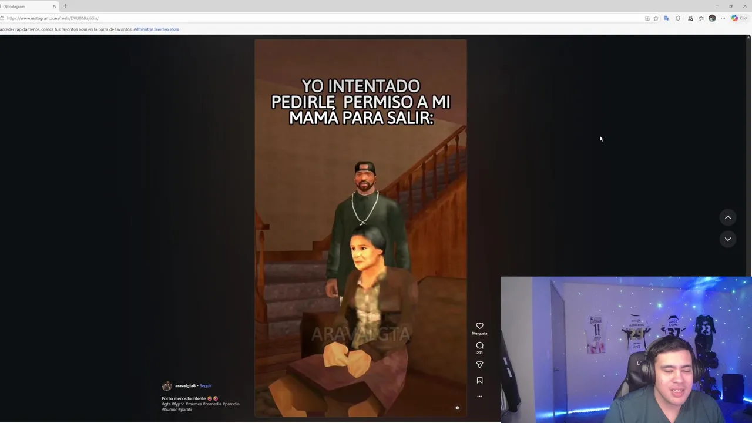Add this page to favorites with the star
The width and height of the screenshot is (752, 423).
click(656, 18)
